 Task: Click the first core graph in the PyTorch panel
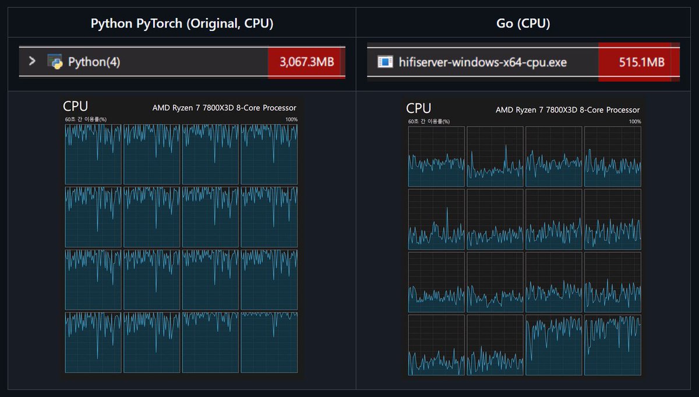93,154
